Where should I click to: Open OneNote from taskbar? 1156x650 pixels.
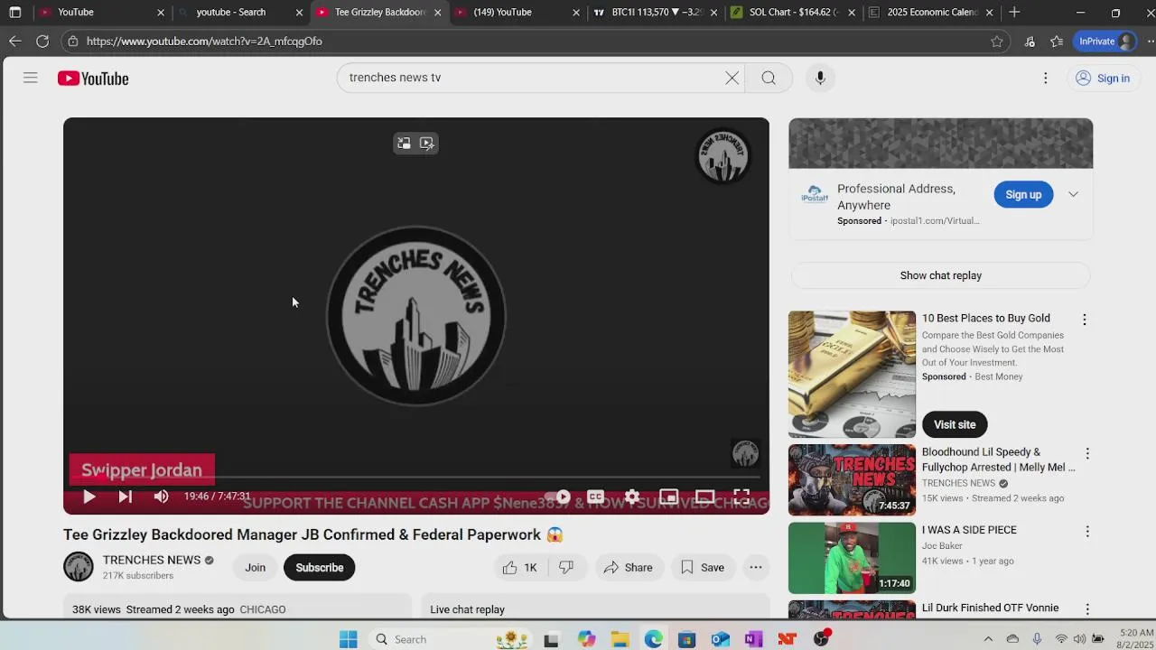(x=753, y=639)
